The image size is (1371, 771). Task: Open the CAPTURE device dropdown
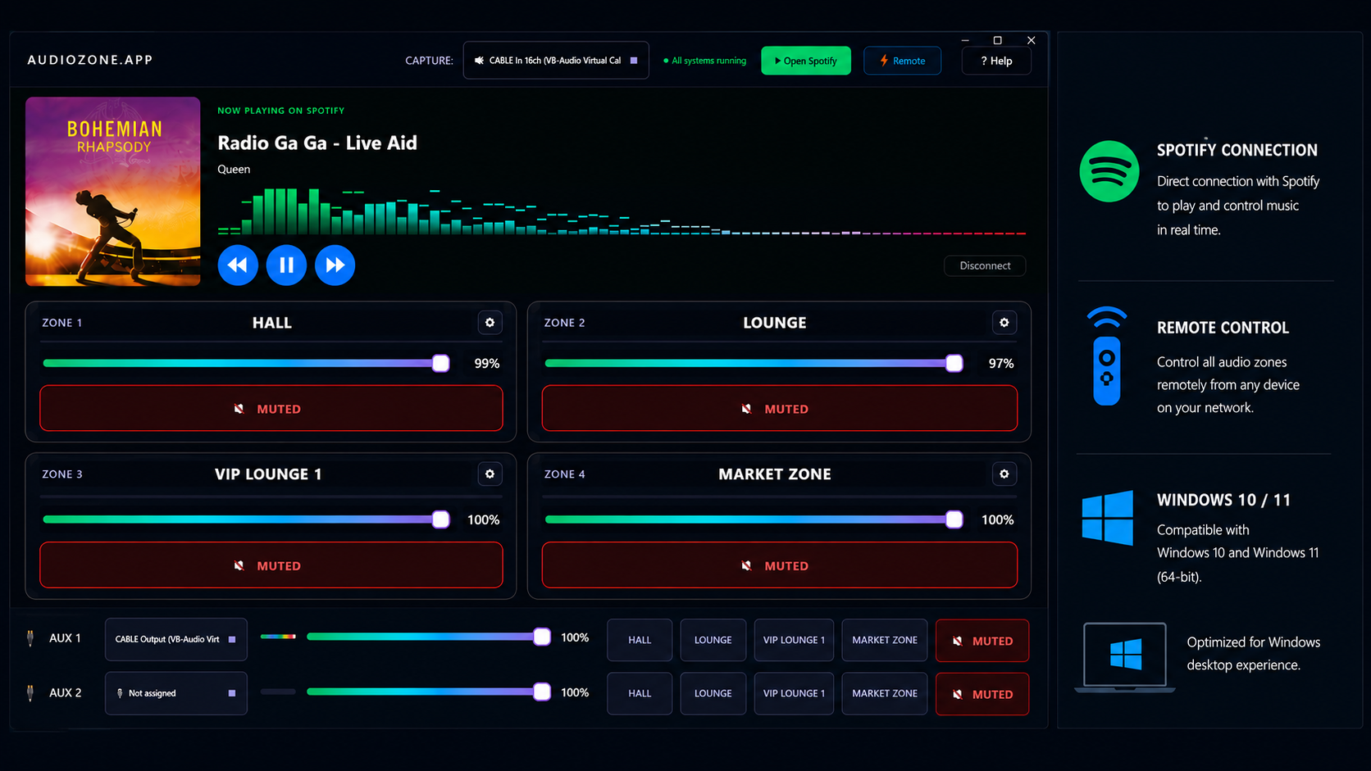coord(556,61)
